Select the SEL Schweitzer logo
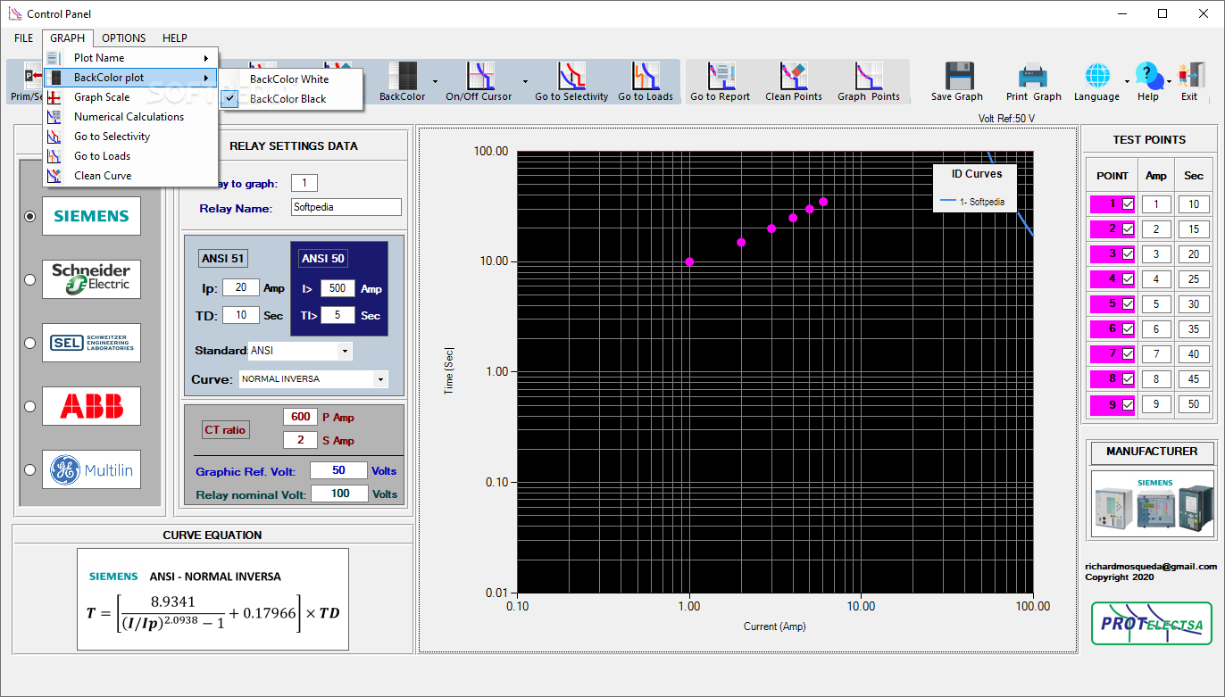This screenshot has width=1225, height=697. (91, 343)
